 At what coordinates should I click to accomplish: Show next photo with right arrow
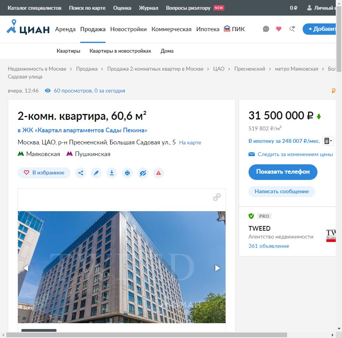pyautogui.click(x=217, y=268)
